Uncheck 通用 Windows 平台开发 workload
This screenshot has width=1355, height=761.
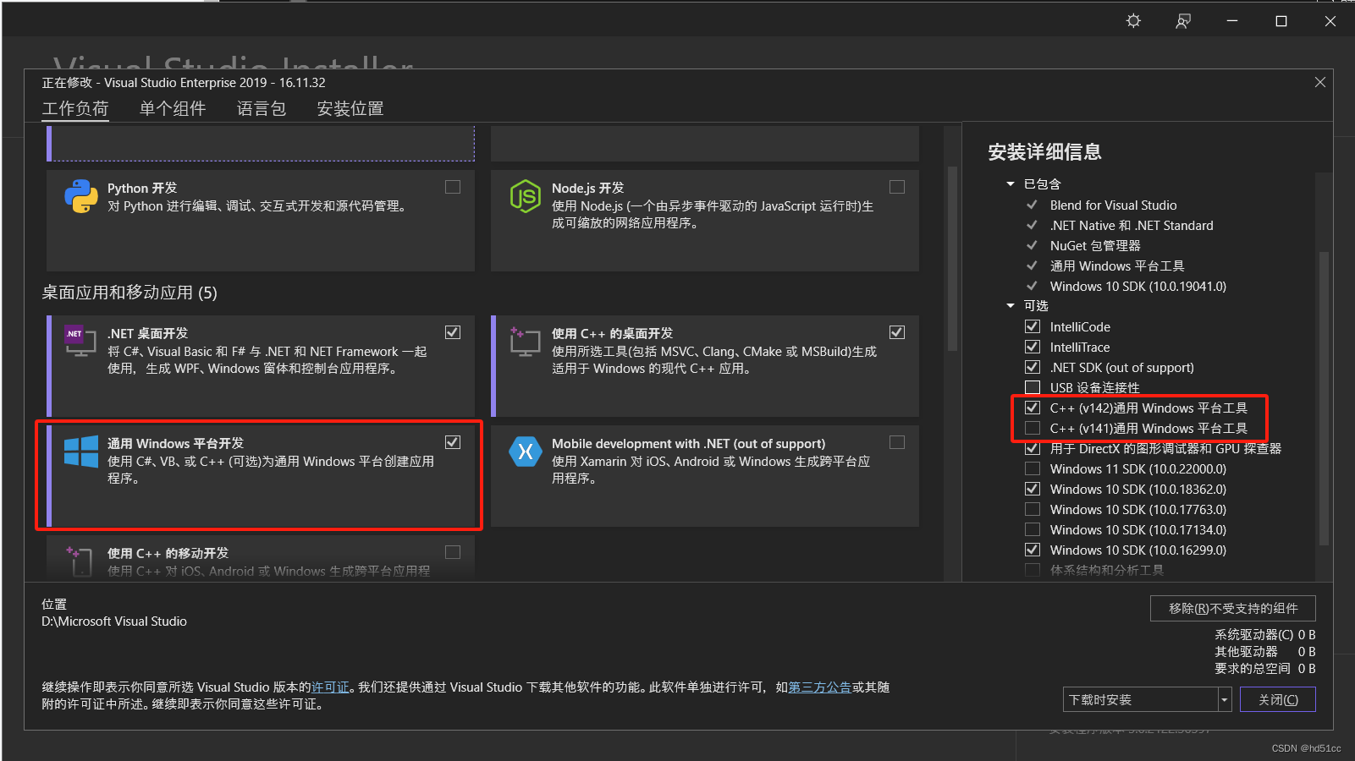click(453, 442)
